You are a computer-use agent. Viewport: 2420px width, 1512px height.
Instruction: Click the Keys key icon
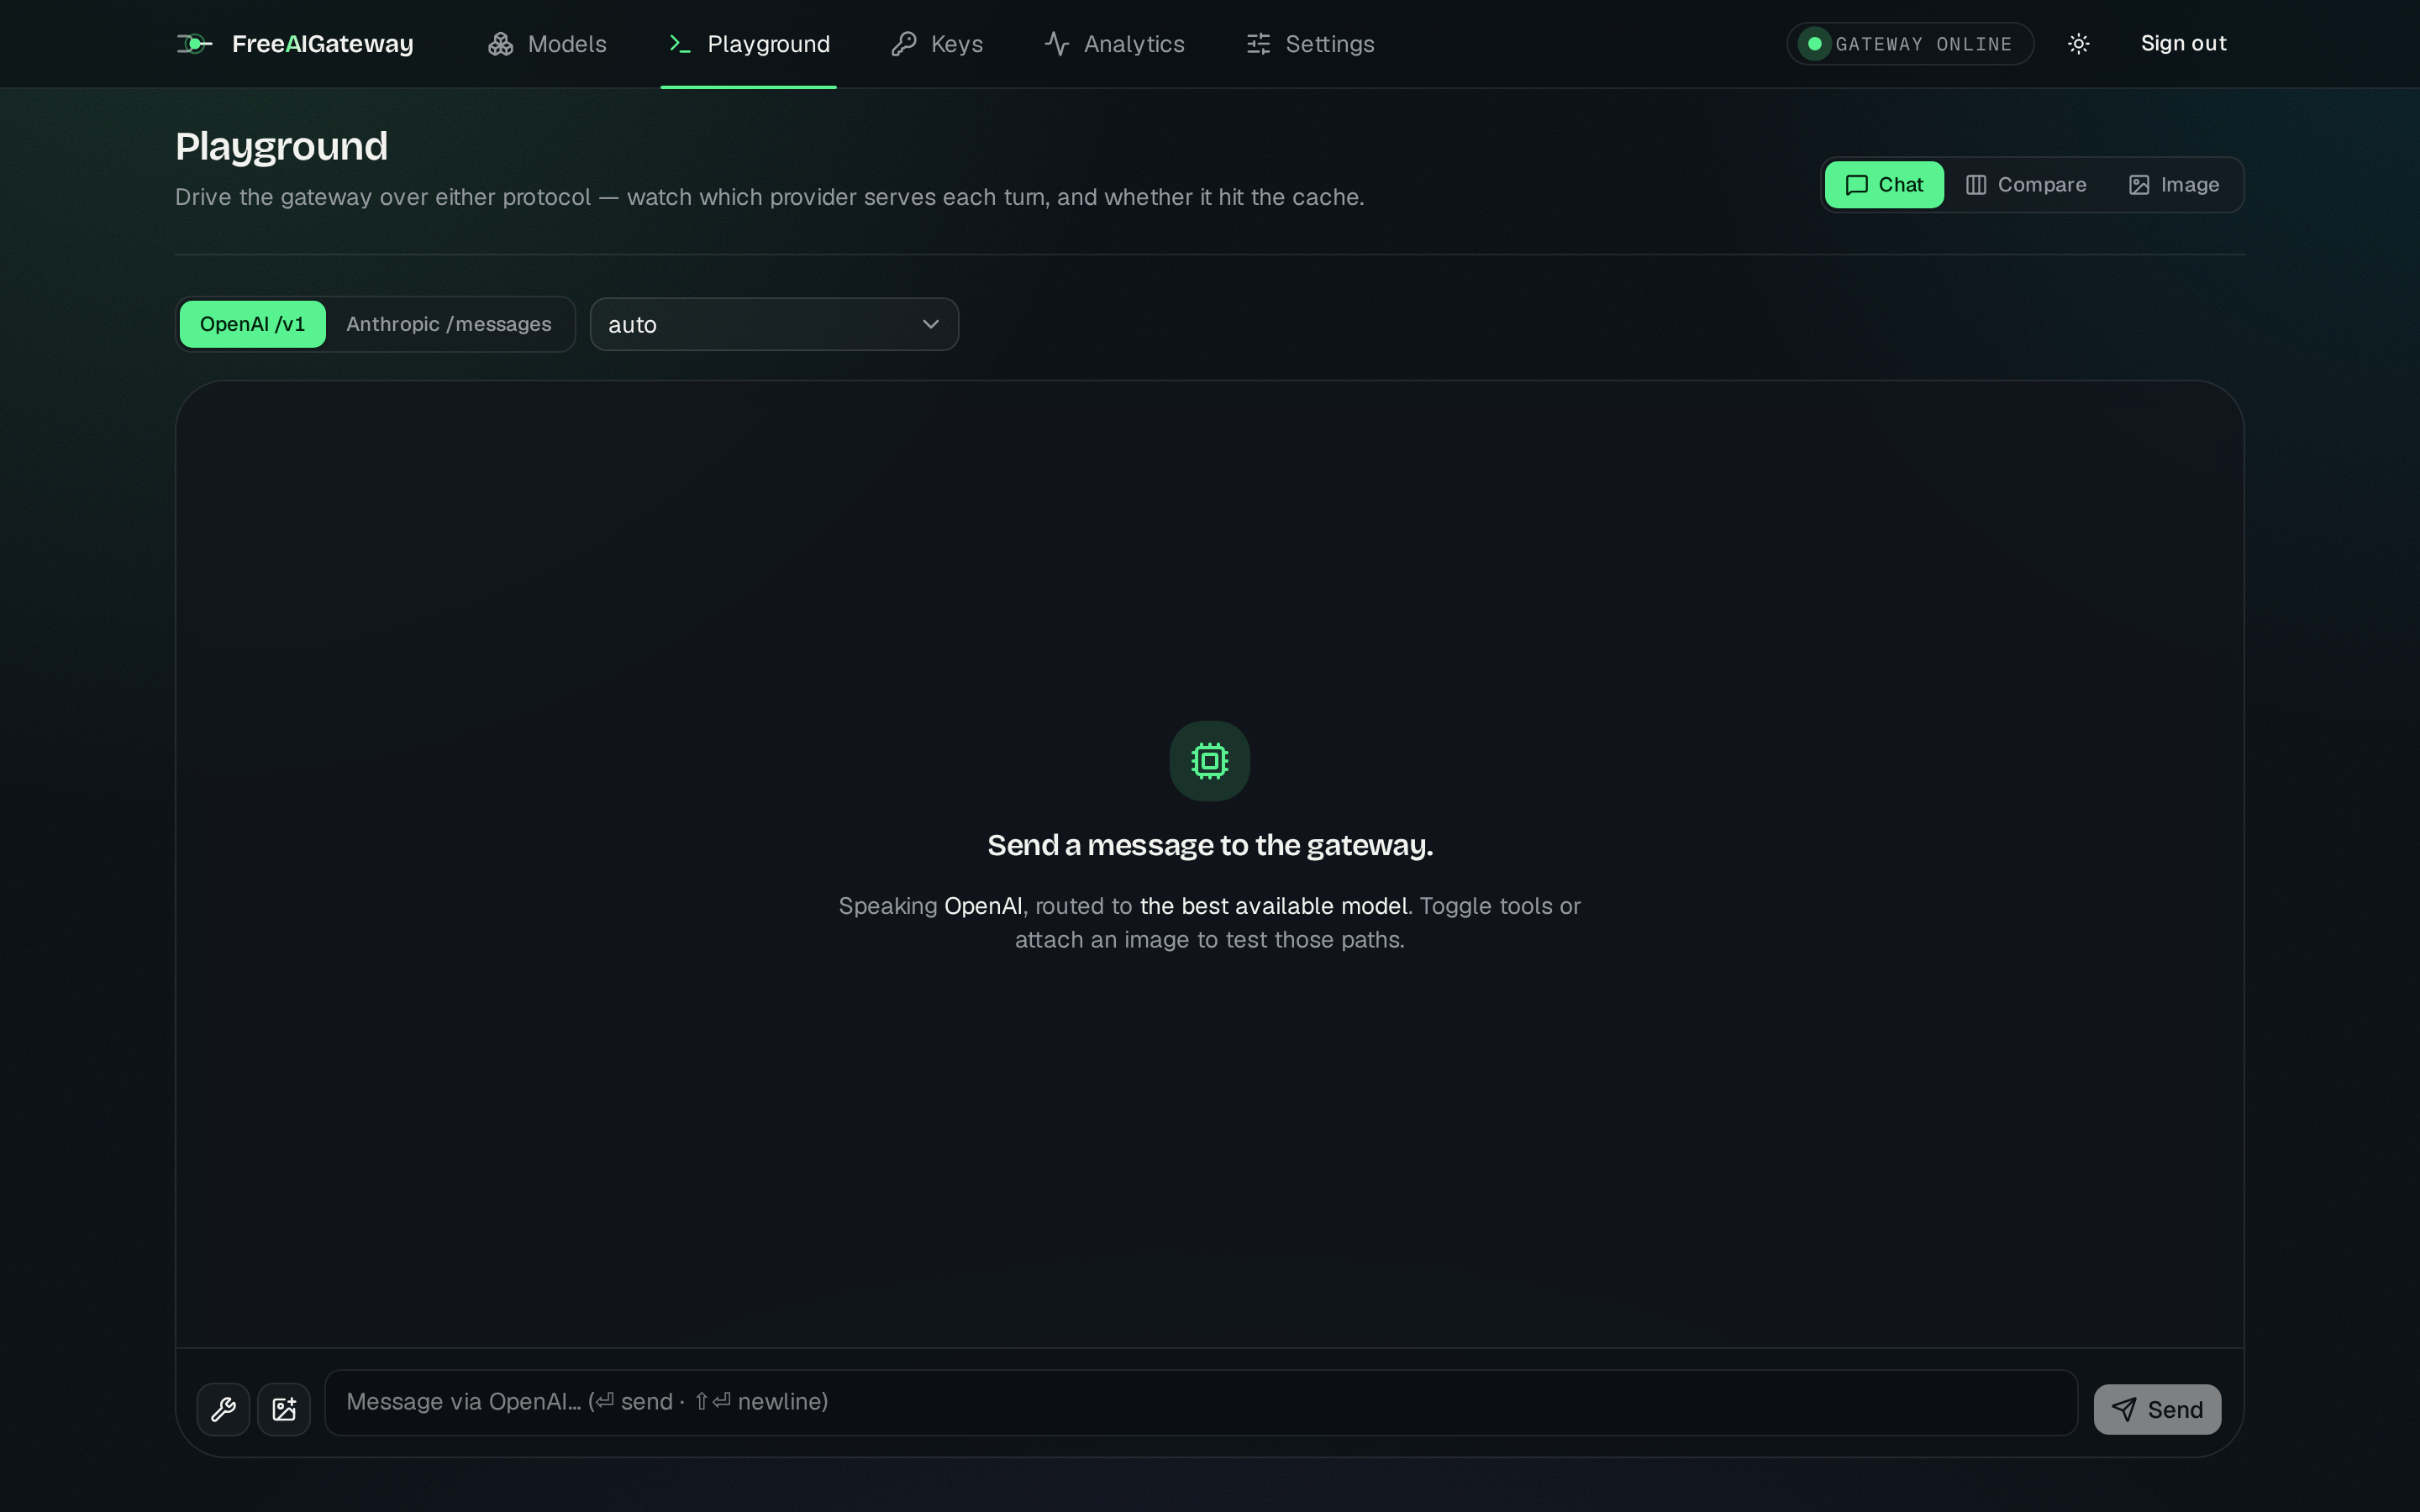(903, 44)
